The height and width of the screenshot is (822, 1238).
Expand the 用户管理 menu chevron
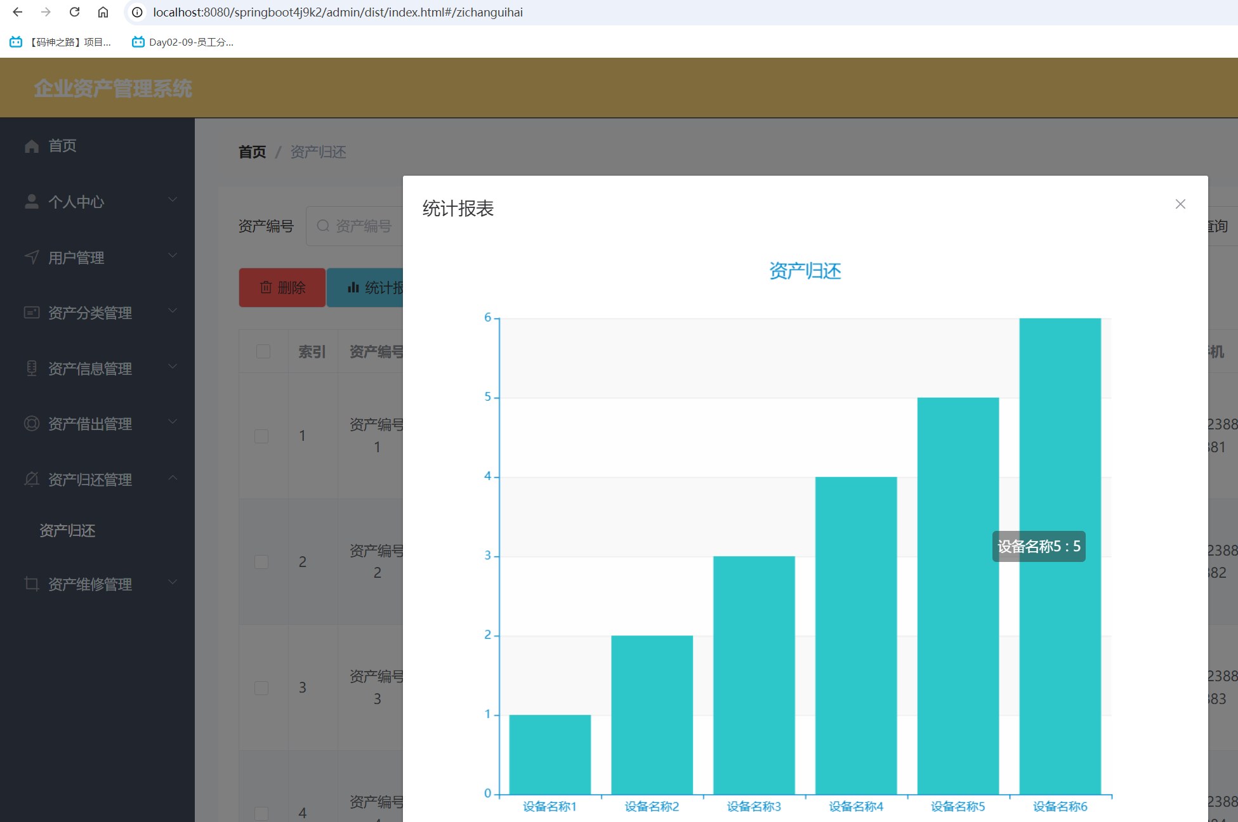[173, 256]
